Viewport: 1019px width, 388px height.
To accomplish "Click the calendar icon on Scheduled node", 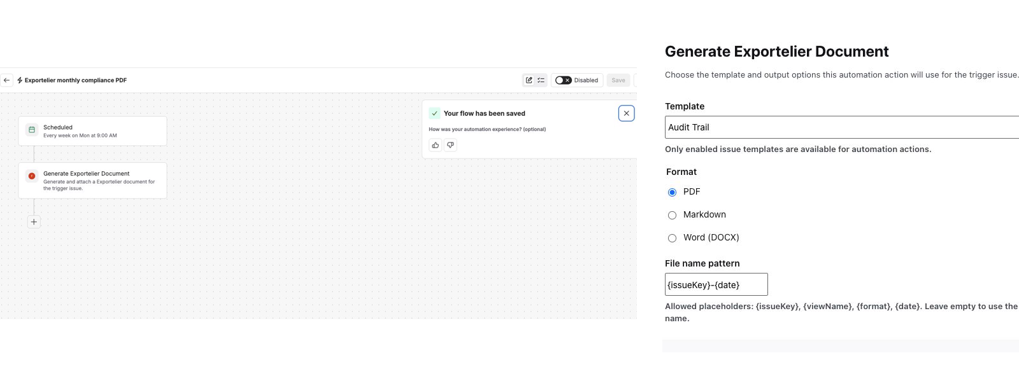I will pyautogui.click(x=32, y=130).
